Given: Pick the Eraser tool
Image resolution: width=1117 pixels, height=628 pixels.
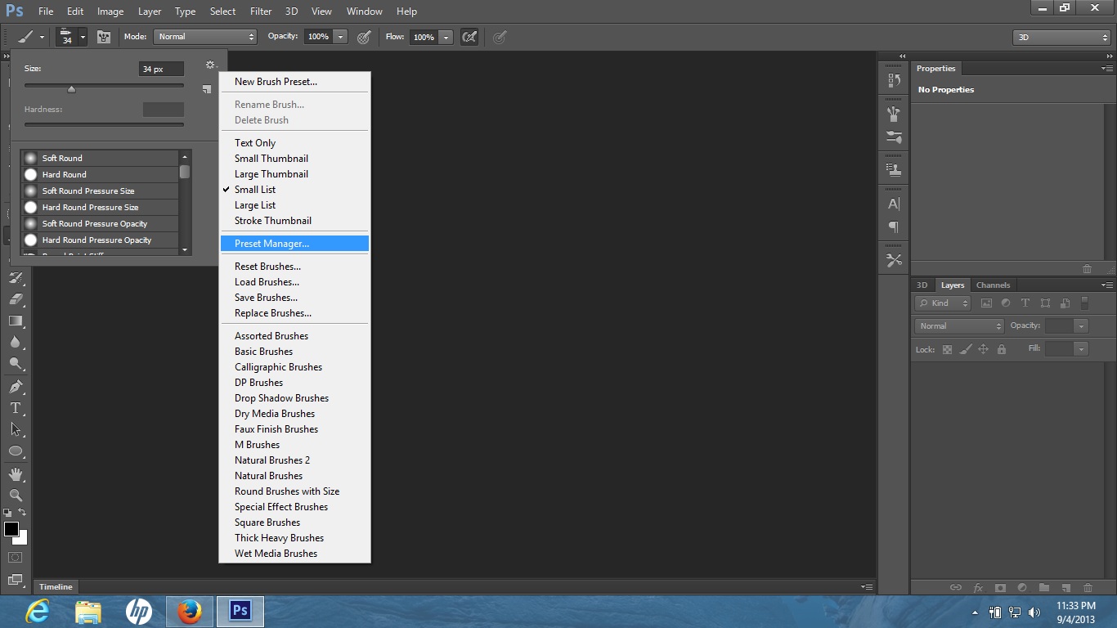Looking at the screenshot, I should (16, 299).
